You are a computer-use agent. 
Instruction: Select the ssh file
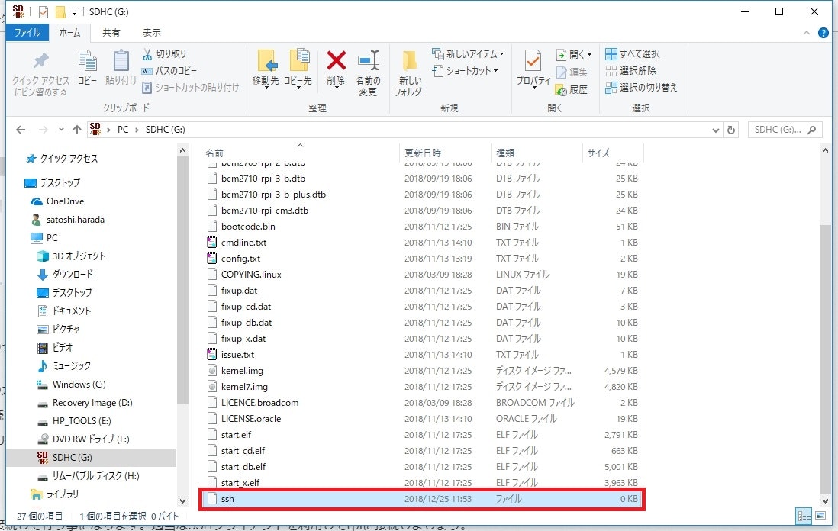pos(422,499)
